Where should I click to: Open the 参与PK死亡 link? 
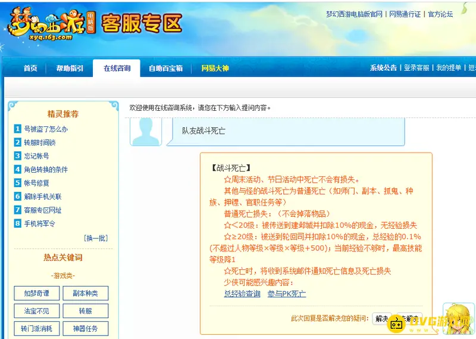coord(287,294)
